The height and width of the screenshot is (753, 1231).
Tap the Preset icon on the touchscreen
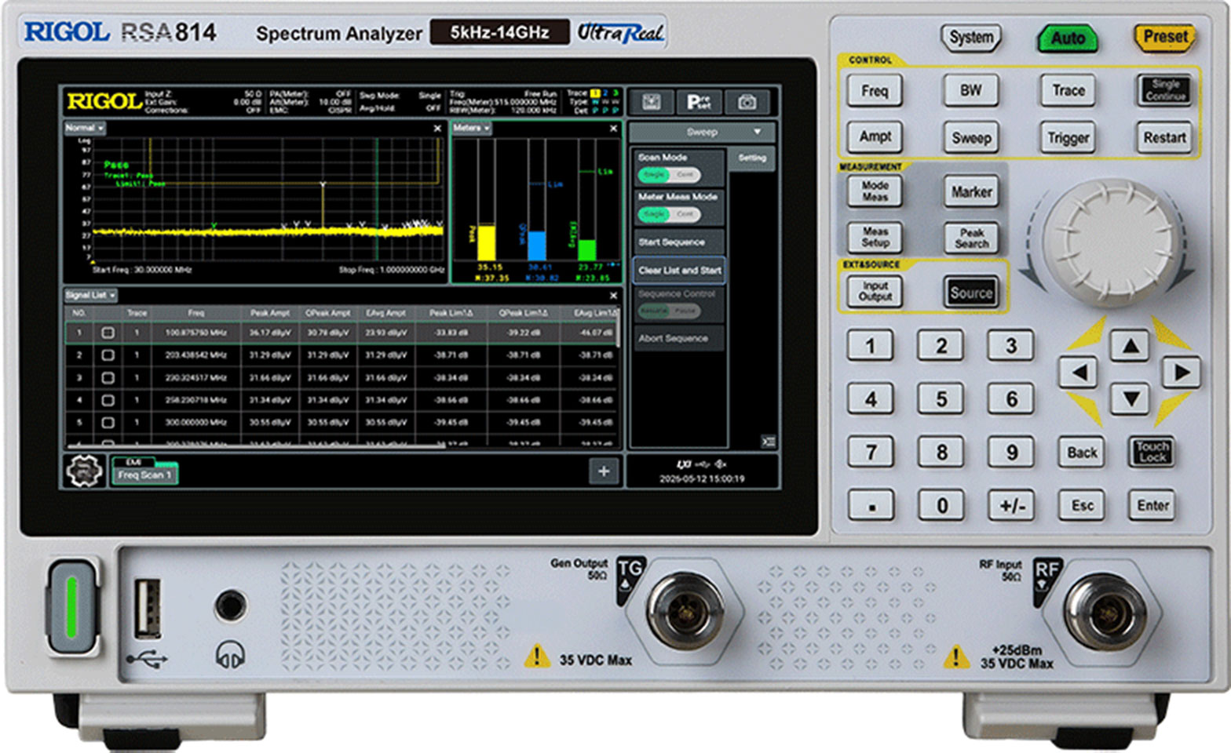(699, 102)
